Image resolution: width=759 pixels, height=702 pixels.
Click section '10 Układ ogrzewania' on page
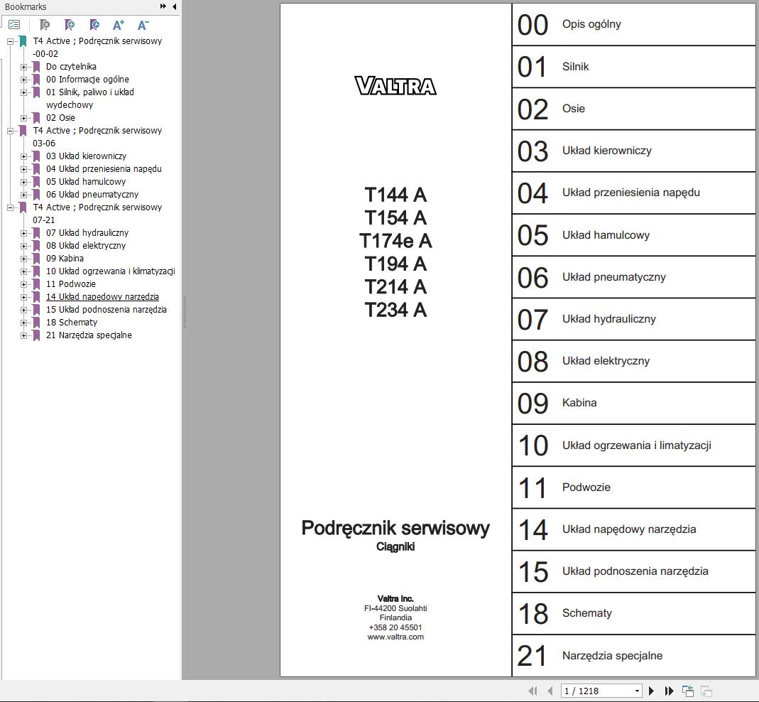(633, 445)
